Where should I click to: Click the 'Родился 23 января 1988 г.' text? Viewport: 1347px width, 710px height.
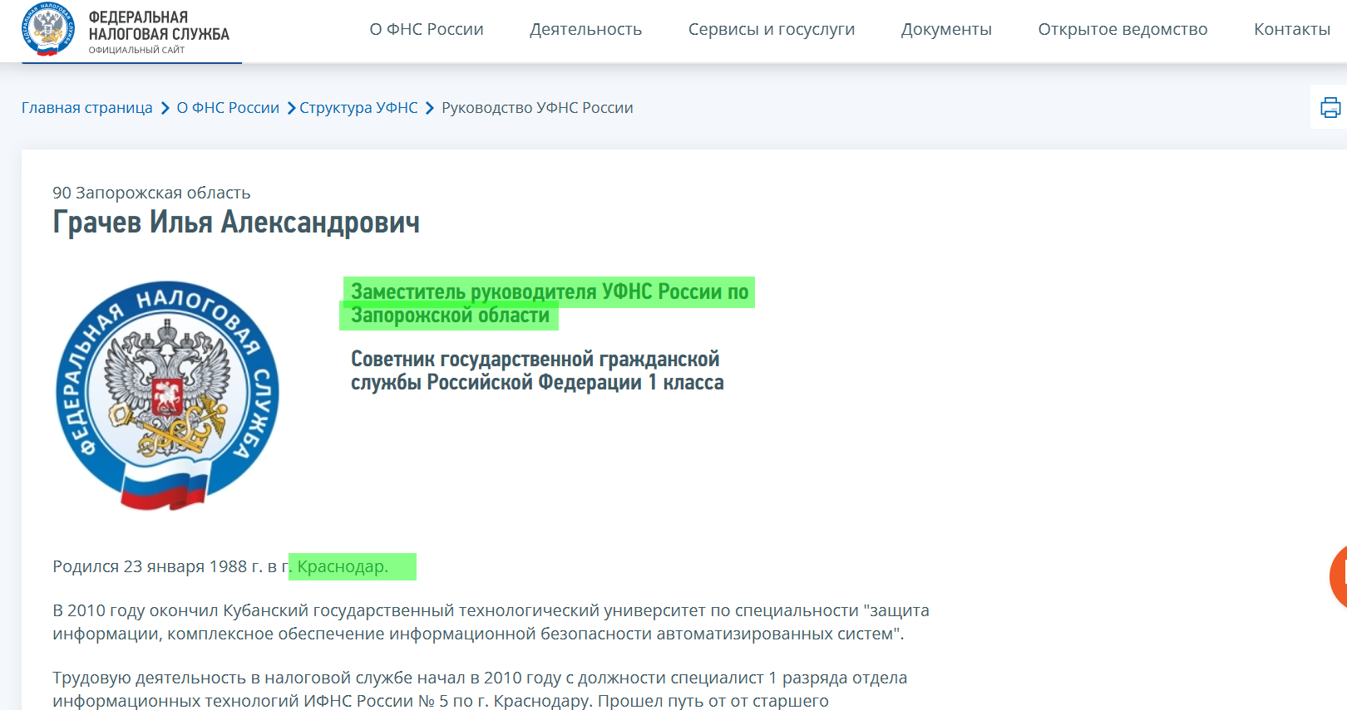[x=156, y=566]
